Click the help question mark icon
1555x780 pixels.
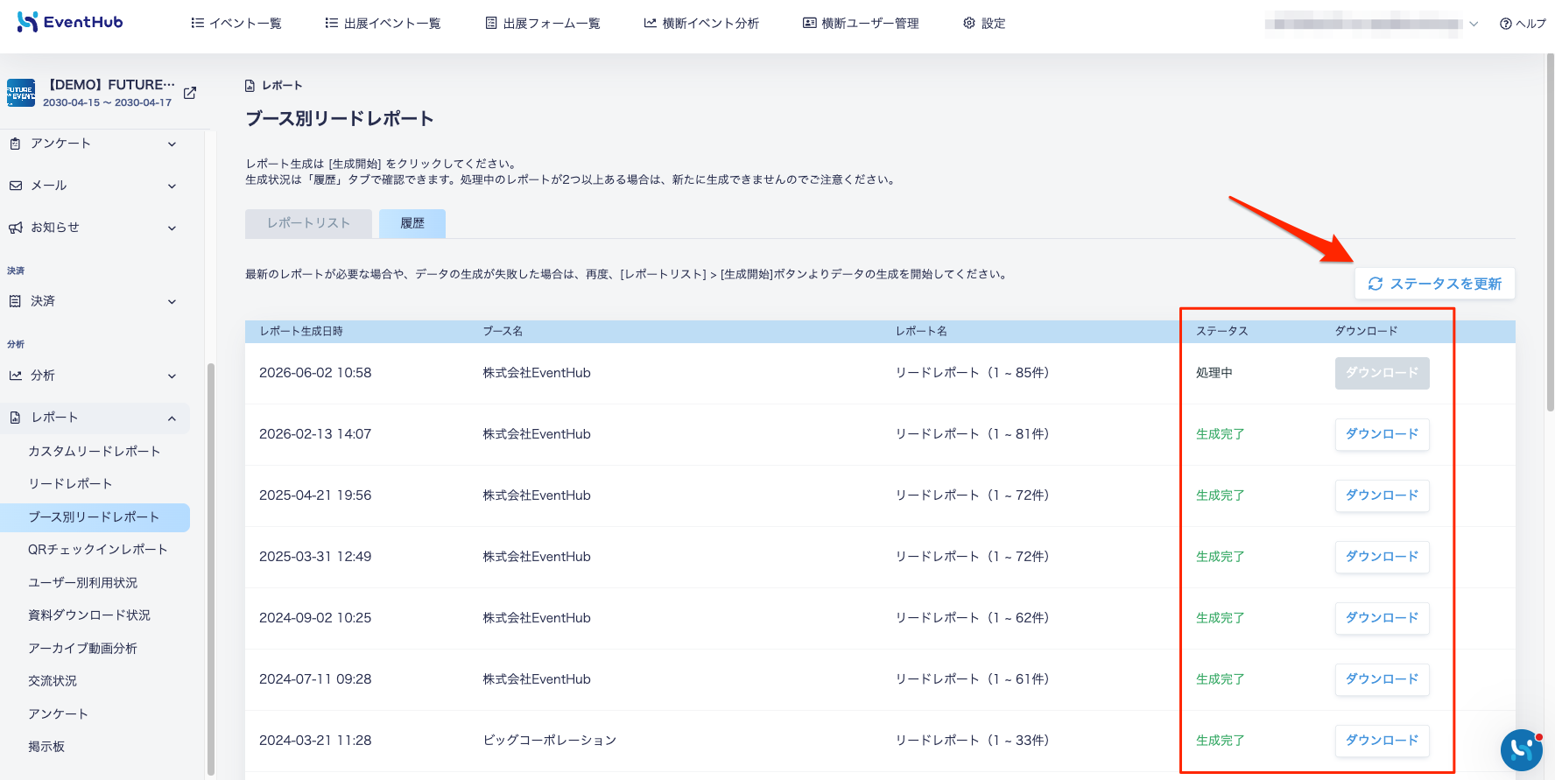click(x=1506, y=24)
